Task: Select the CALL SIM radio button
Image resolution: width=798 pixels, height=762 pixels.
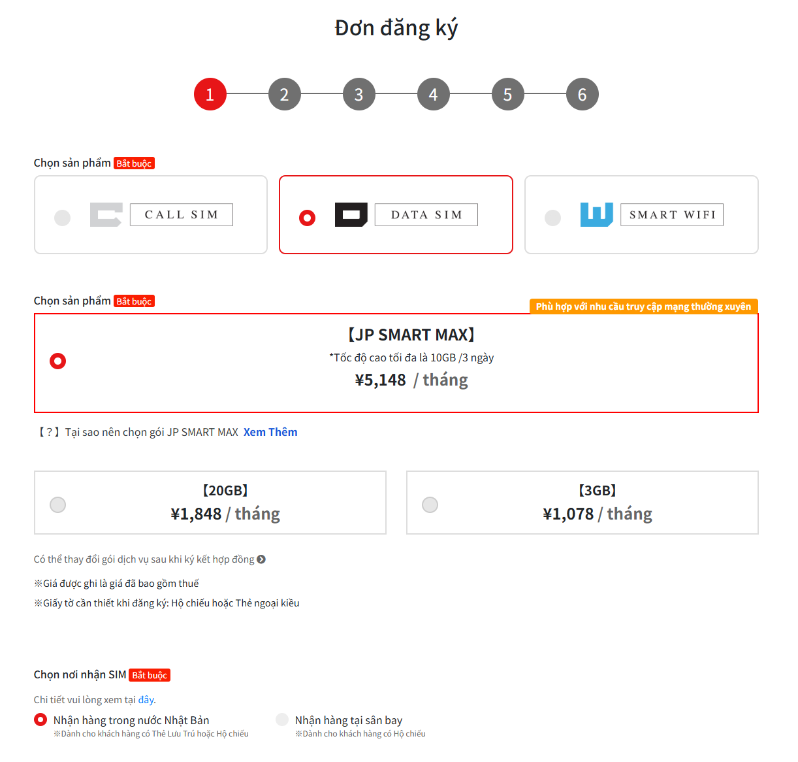Action: click(x=62, y=218)
